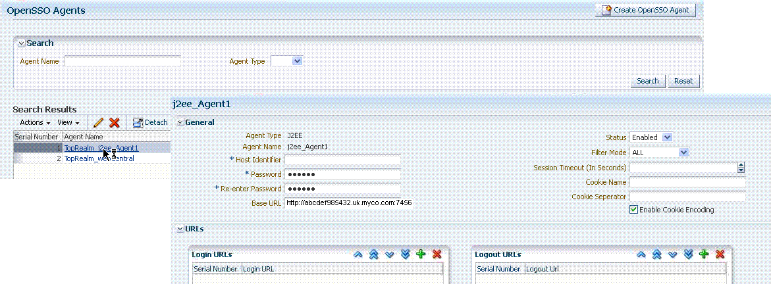Collapse the Search panel
The image size is (771, 284).
click(x=21, y=43)
